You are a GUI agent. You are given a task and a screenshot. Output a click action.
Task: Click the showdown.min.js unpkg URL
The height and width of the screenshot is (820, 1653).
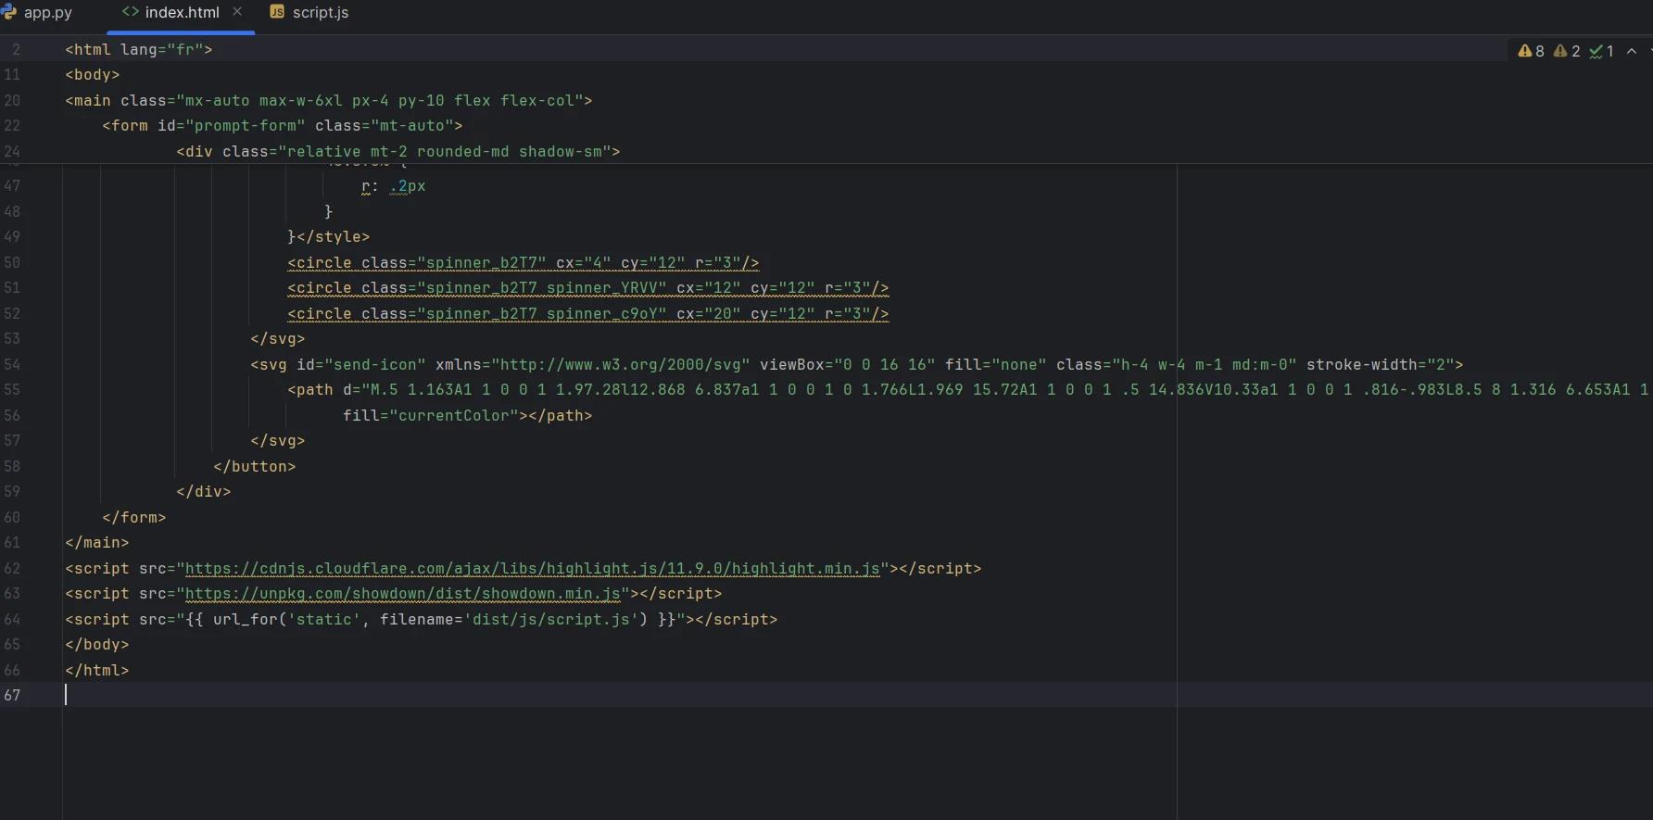402,594
